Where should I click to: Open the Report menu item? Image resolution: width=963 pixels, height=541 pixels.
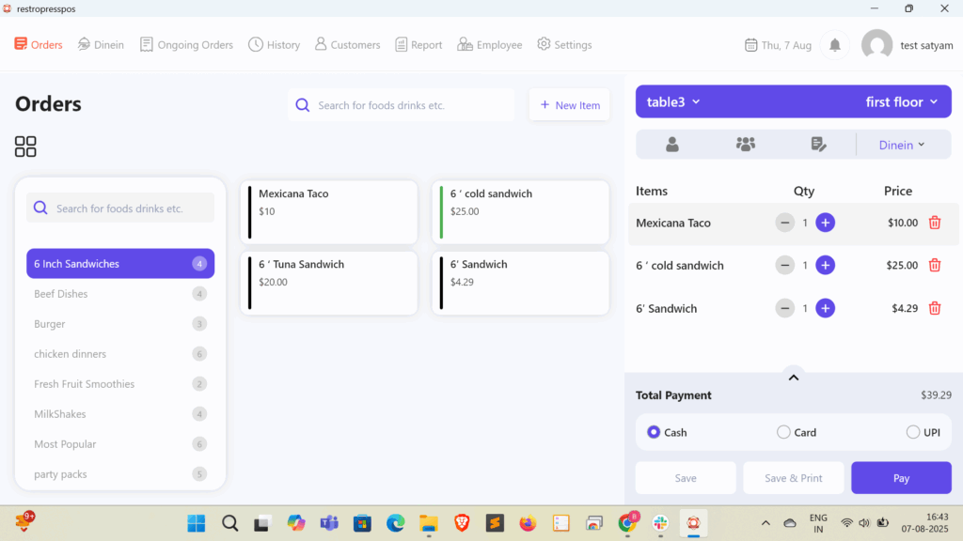coord(418,45)
